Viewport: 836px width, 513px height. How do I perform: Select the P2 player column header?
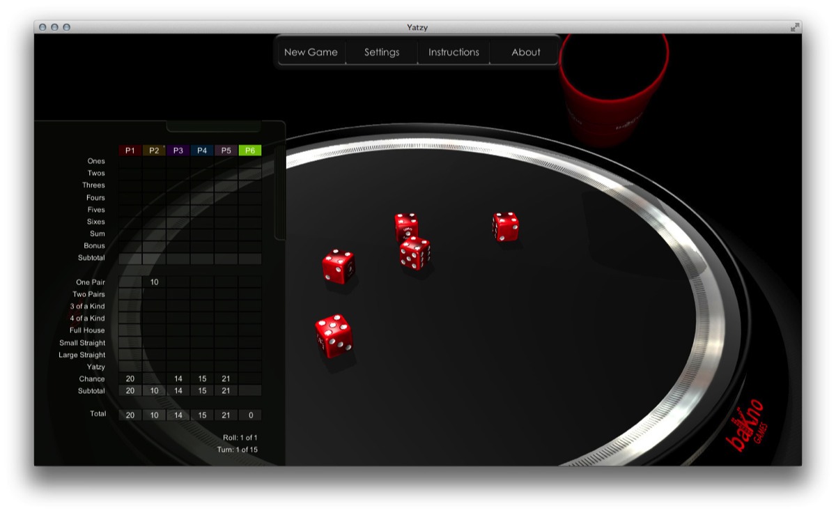point(154,151)
